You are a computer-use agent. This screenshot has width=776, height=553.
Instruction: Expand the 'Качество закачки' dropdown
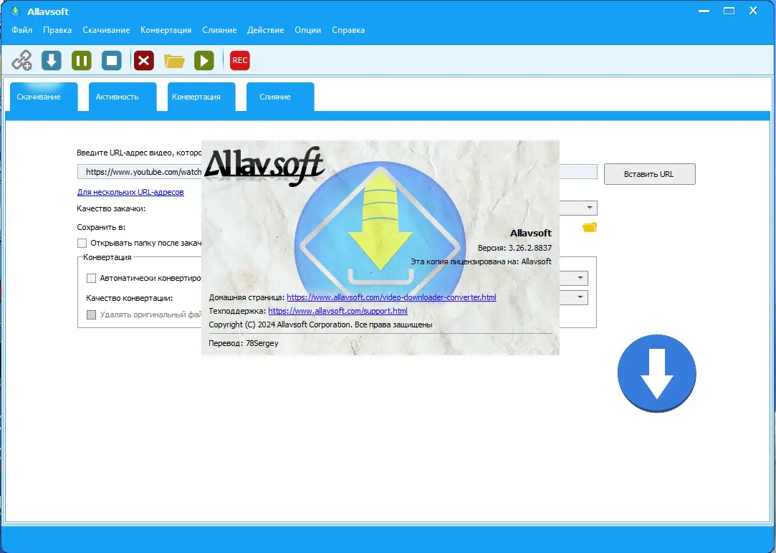coord(590,208)
